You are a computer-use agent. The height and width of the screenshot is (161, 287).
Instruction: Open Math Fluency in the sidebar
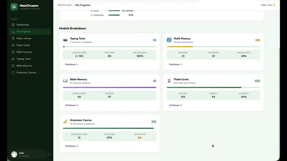[x=30, y=52]
